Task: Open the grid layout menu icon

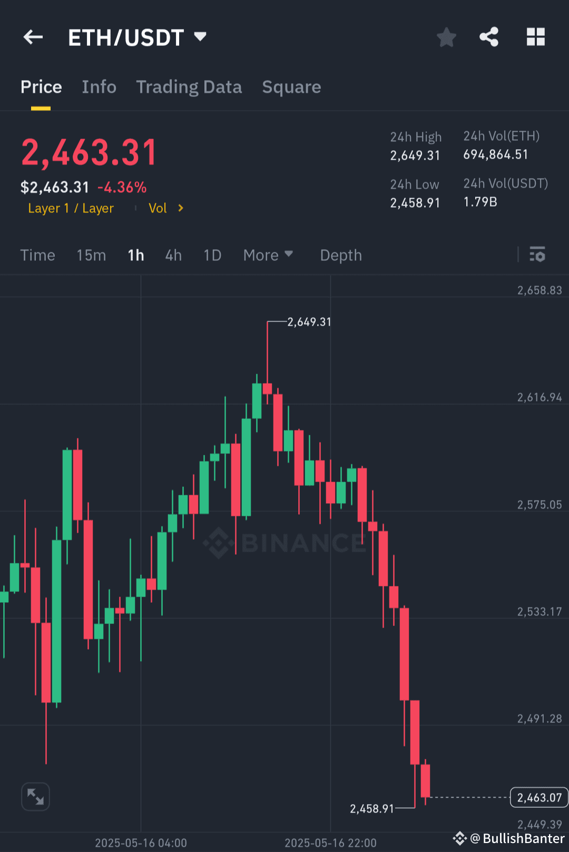Action: click(536, 36)
